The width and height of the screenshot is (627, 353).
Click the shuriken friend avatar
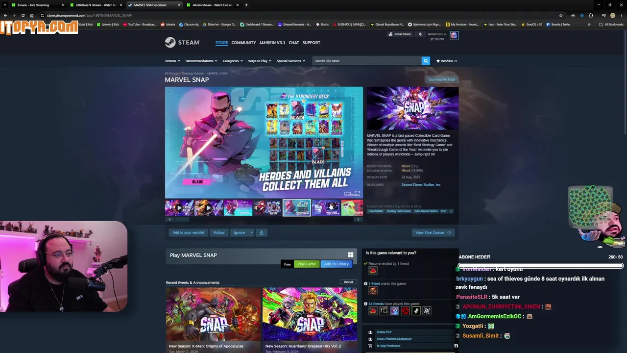[x=427, y=311]
